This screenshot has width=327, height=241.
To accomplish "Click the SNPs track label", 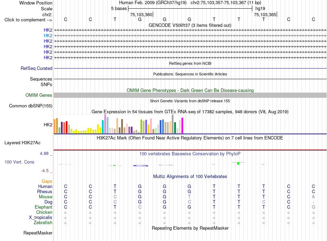I will (x=46, y=84).
